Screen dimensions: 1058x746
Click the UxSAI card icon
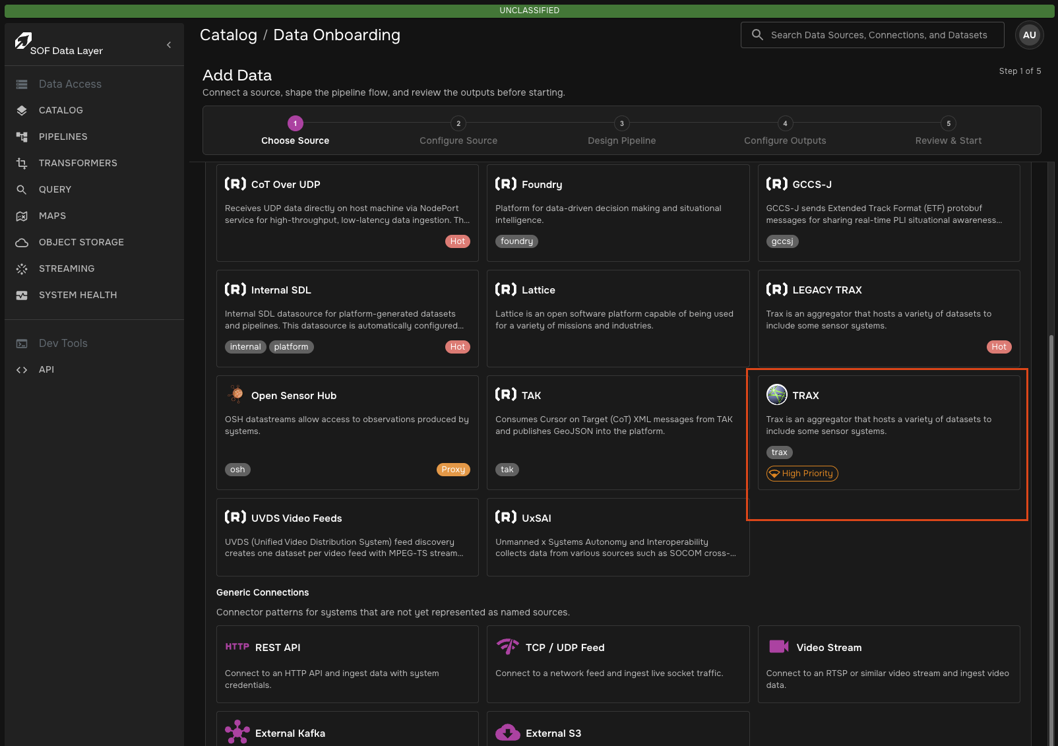[506, 517]
